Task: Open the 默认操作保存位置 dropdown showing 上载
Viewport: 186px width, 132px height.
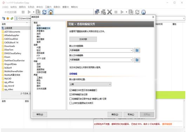Action: [x=90, y=84]
